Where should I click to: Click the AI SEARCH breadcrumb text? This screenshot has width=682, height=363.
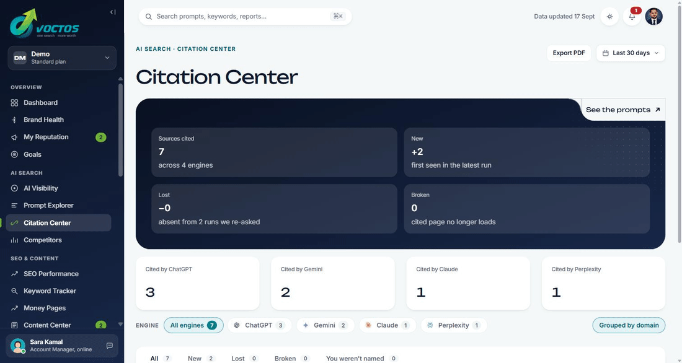point(153,49)
